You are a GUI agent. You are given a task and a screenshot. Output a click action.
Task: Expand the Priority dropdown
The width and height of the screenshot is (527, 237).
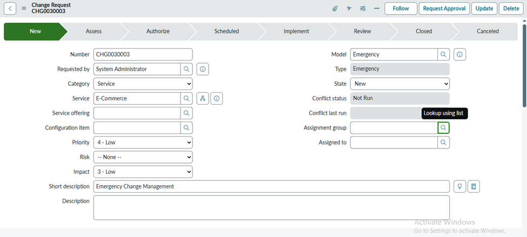coord(143,143)
